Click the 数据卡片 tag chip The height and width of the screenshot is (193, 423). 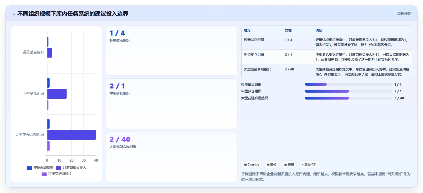coord(309,164)
